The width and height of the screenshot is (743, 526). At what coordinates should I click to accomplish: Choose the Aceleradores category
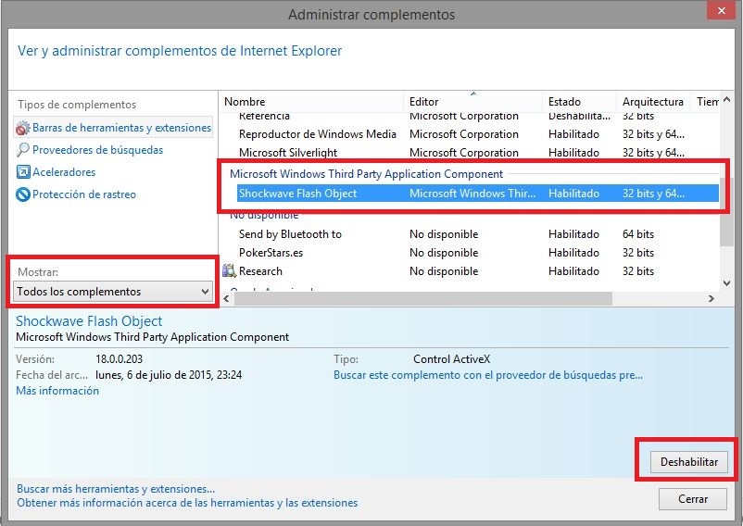tap(64, 172)
